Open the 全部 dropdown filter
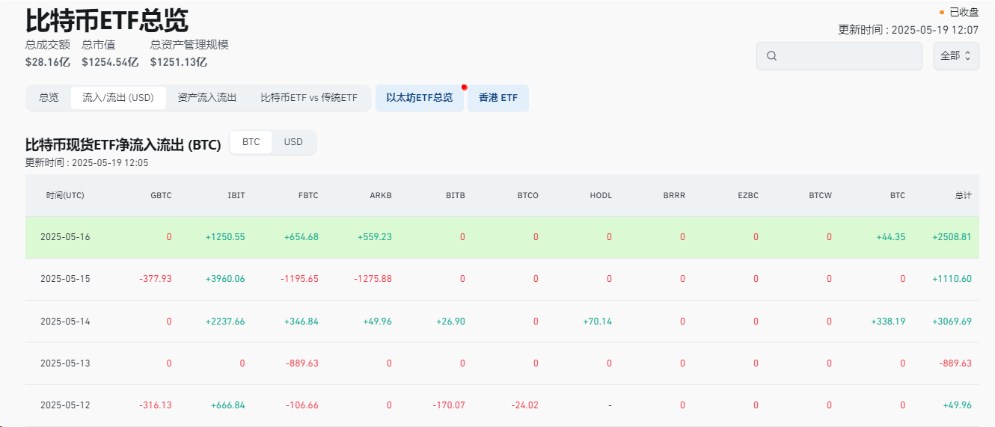 956,56
